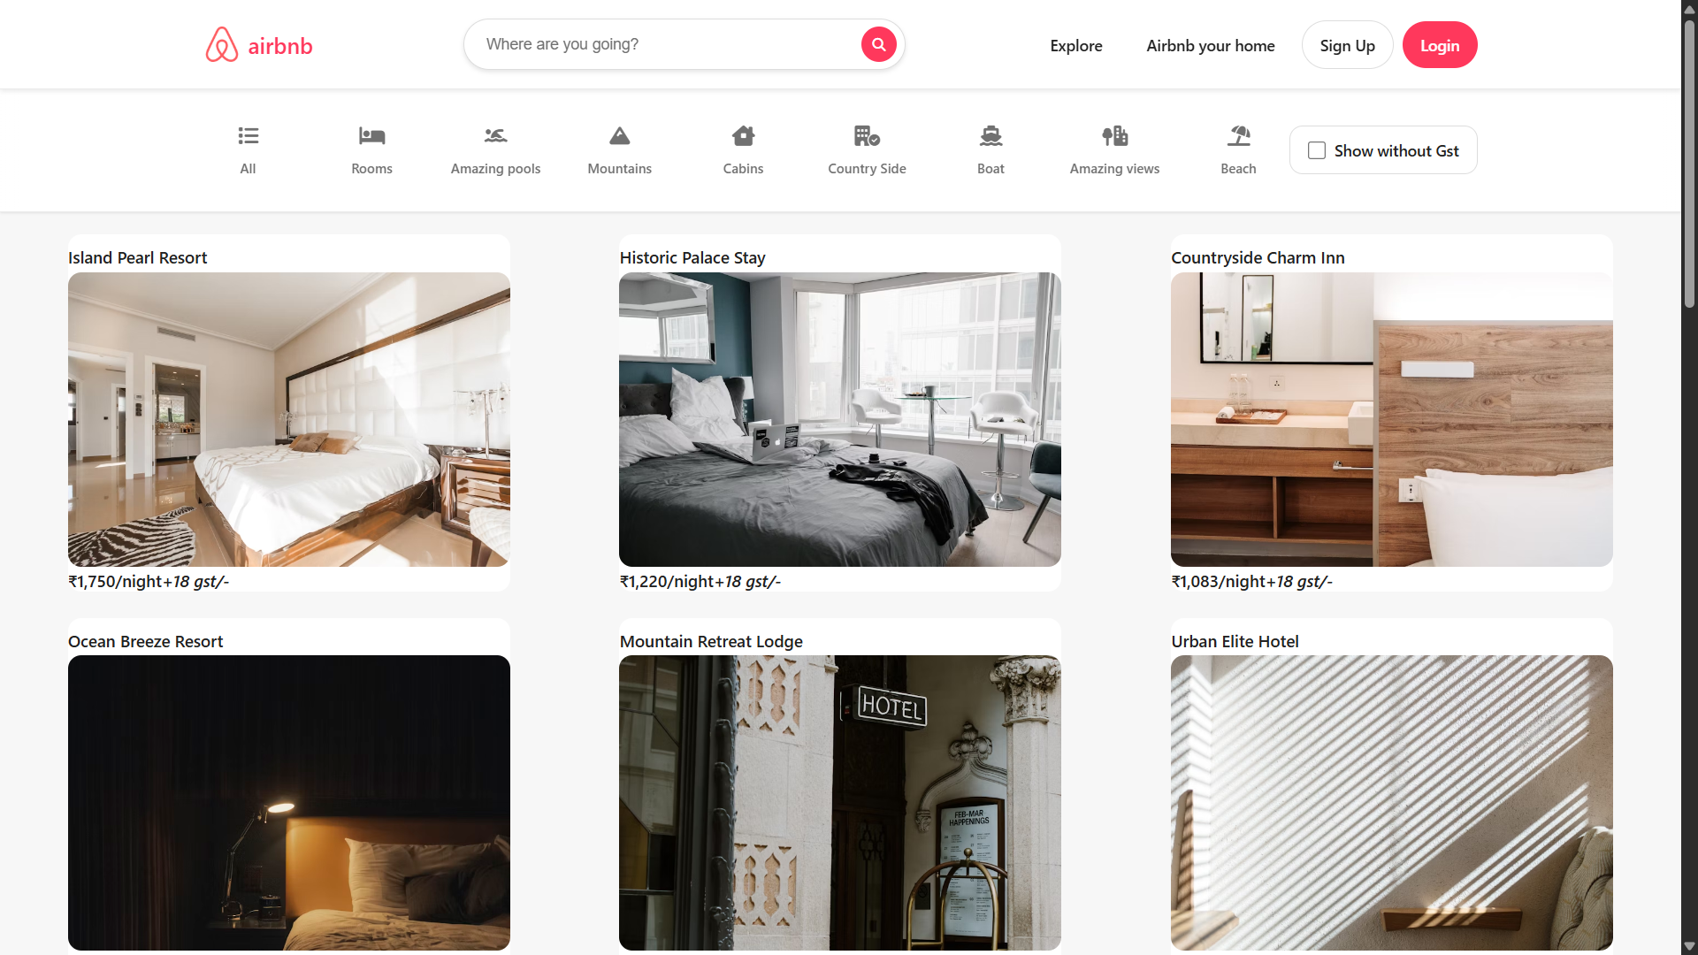Filter listings by Beach umbrella icon

pos(1238,136)
